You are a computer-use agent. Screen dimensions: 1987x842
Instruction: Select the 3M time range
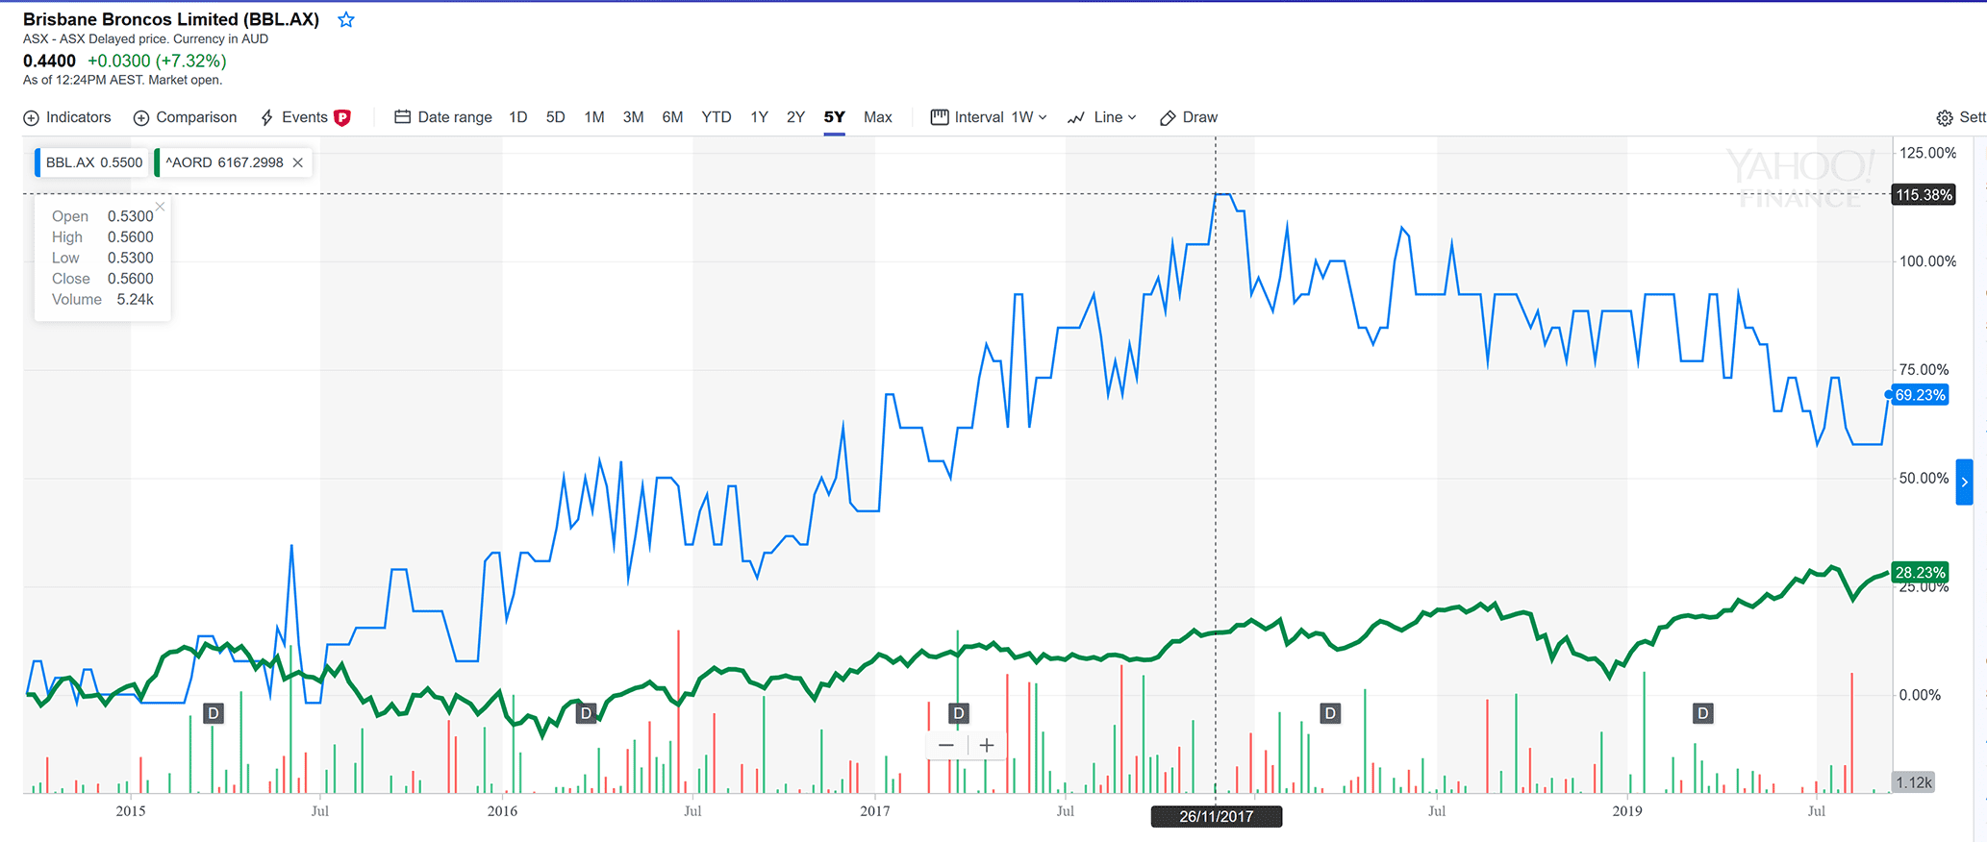(x=633, y=117)
